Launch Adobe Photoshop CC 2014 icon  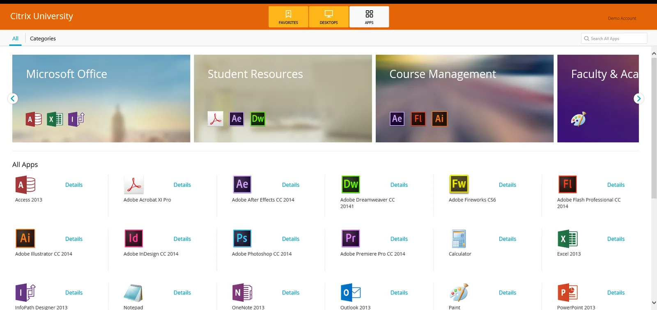242,239
